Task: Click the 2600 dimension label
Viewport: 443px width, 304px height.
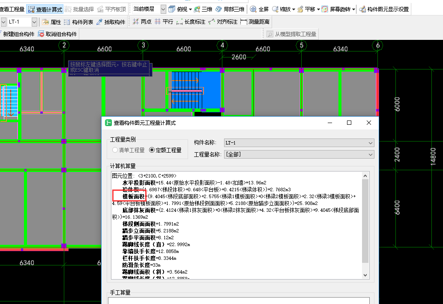Action: tap(239, 57)
